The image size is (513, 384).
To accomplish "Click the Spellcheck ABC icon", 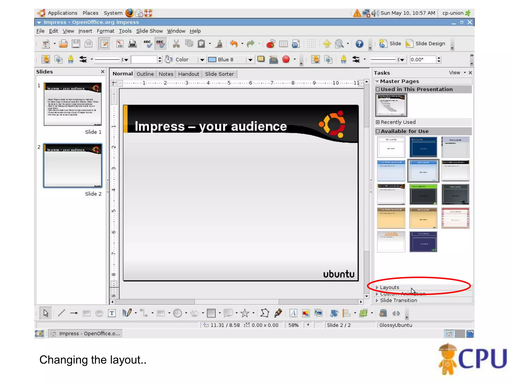I will pos(148,44).
